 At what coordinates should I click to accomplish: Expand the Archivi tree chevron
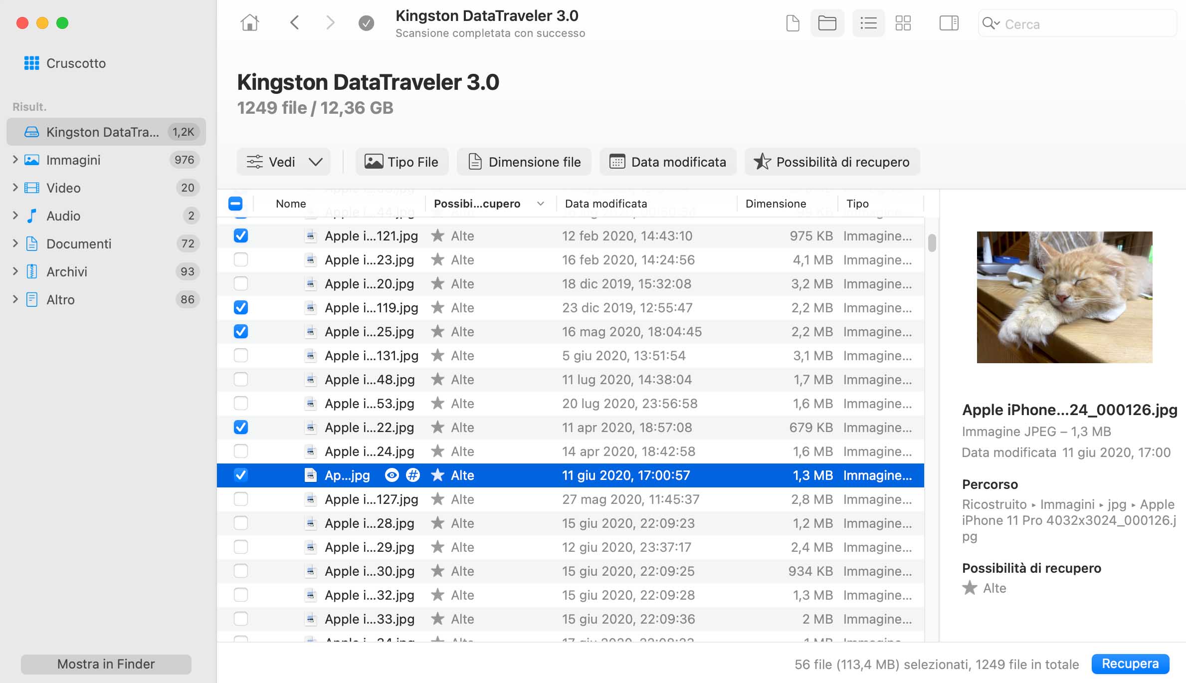coord(15,271)
